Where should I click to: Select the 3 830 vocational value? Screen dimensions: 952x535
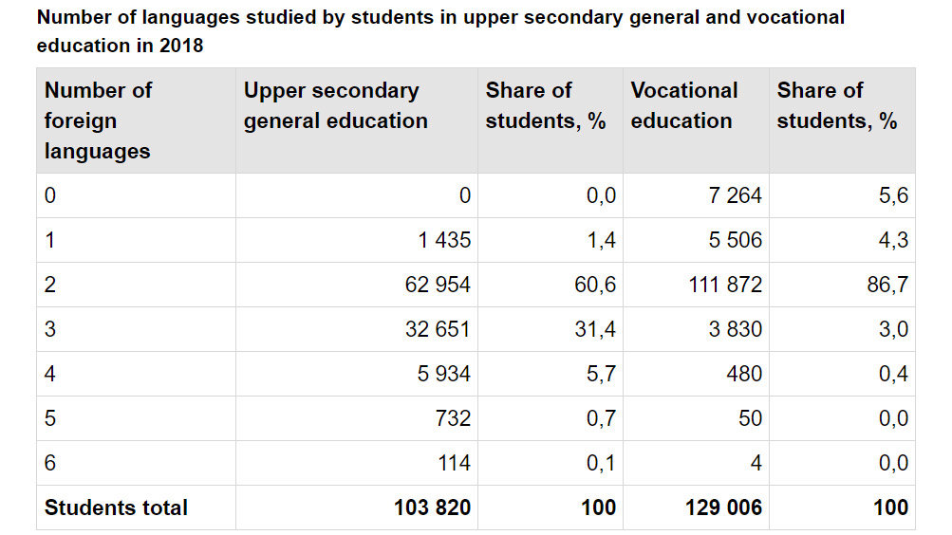(x=736, y=330)
